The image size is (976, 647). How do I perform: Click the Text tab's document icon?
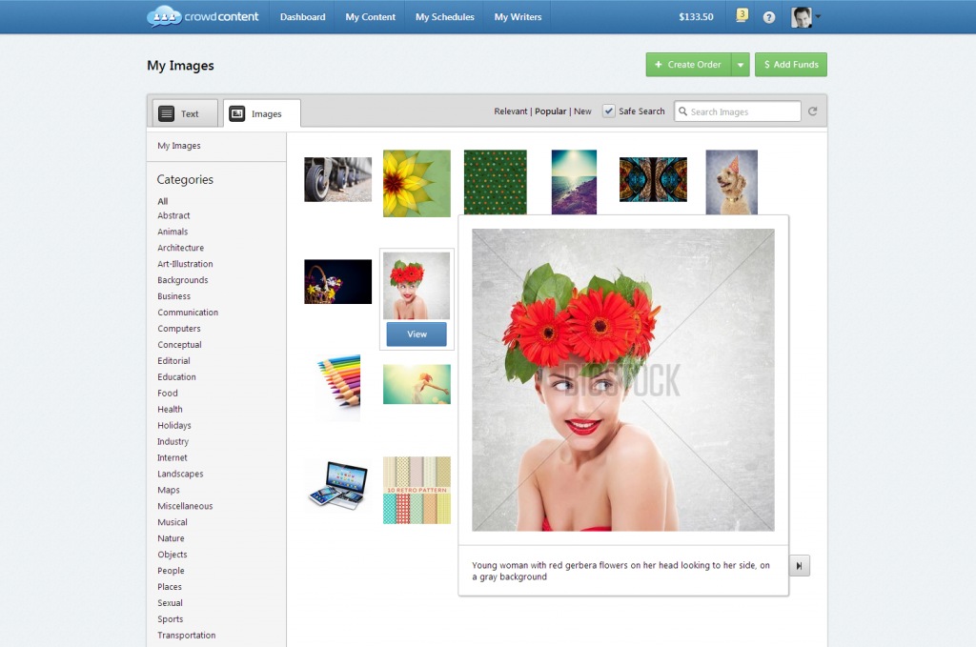click(169, 112)
